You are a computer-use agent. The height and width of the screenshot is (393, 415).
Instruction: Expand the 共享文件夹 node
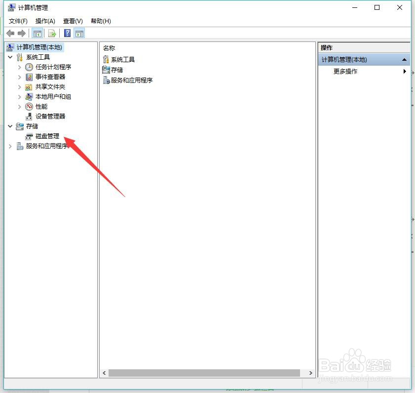tap(20, 87)
